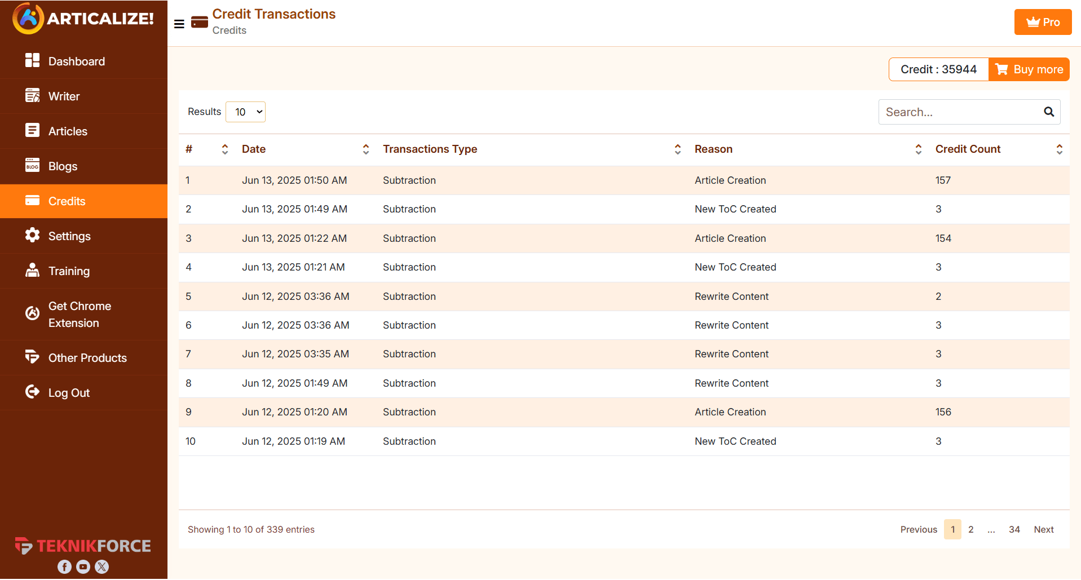Open the Results per page dropdown
The image size is (1081, 580).
(245, 112)
